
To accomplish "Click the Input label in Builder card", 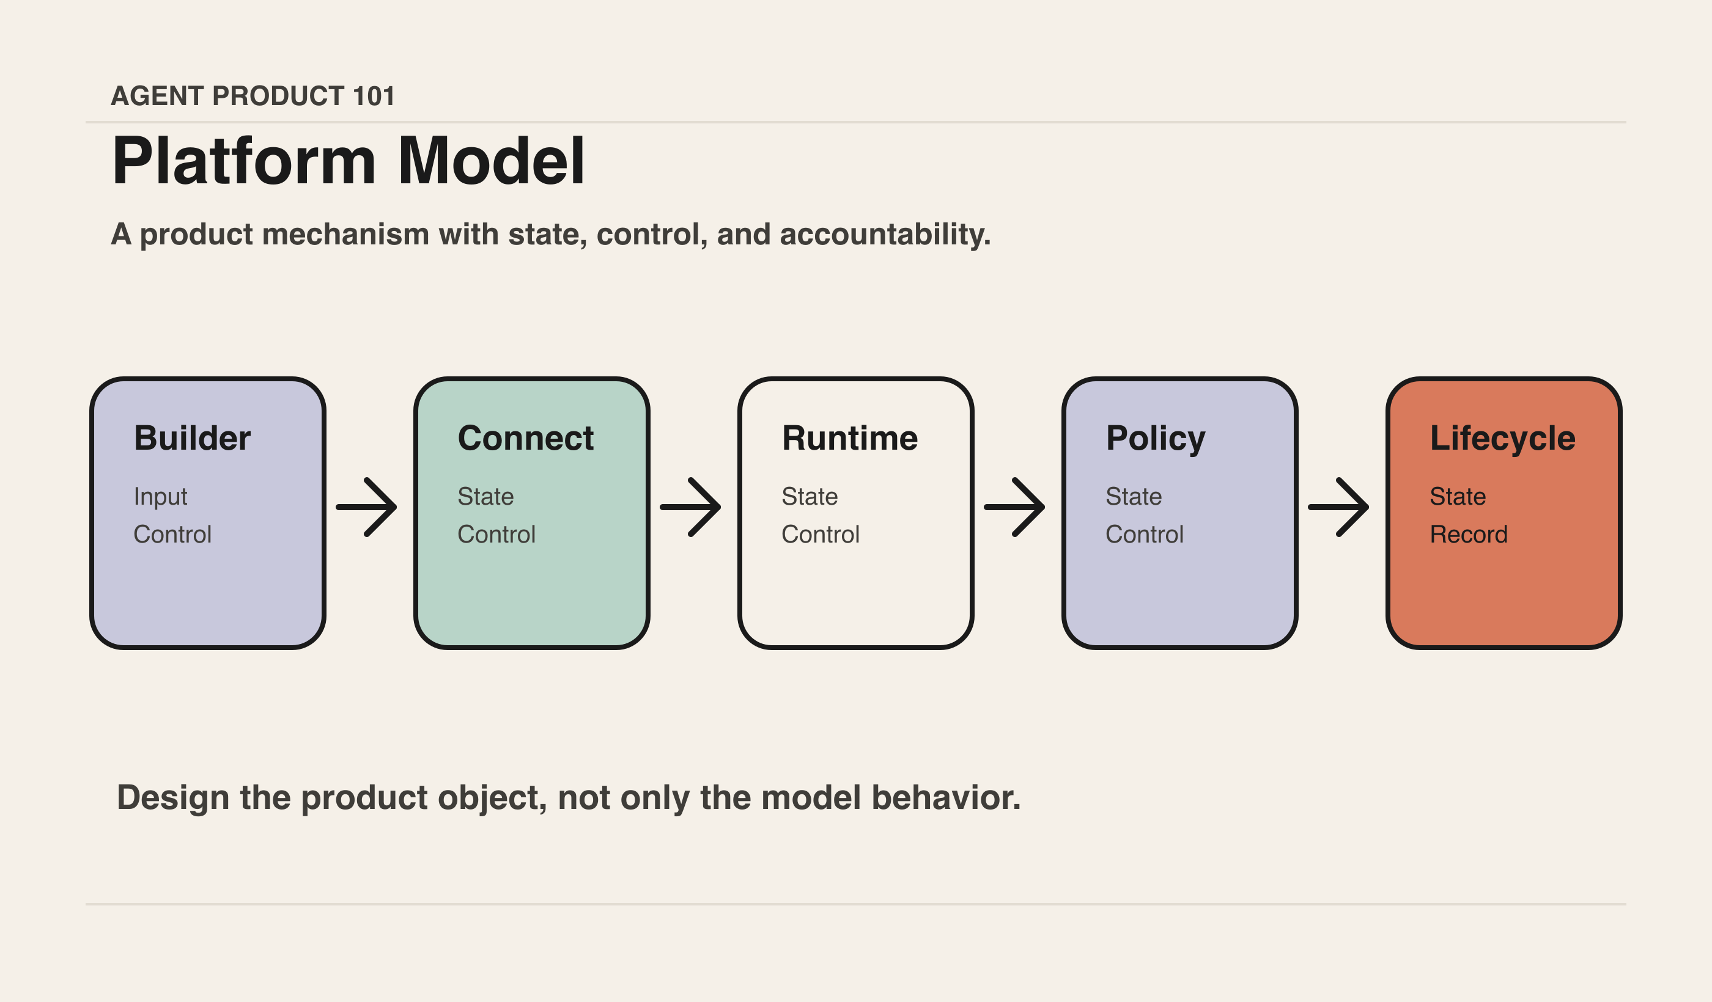I will coord(160,497).
